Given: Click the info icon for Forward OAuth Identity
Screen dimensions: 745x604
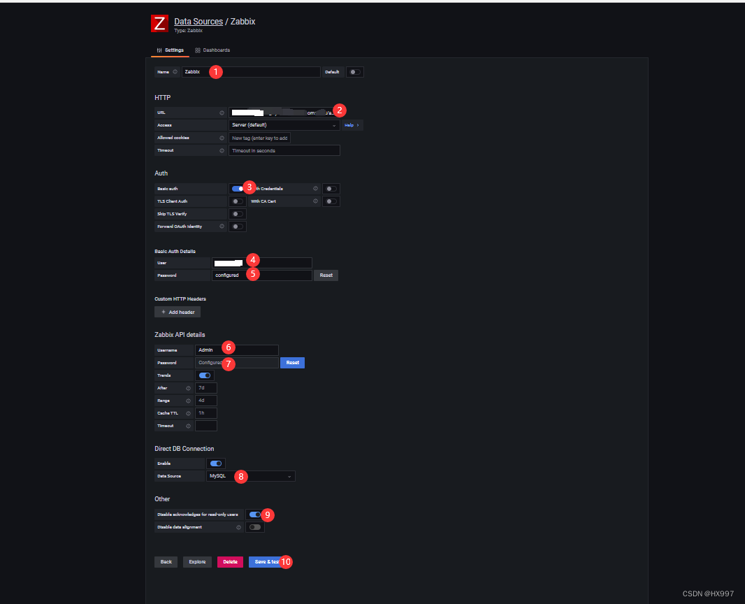Looking at the screenshot, I should (222, 226).
